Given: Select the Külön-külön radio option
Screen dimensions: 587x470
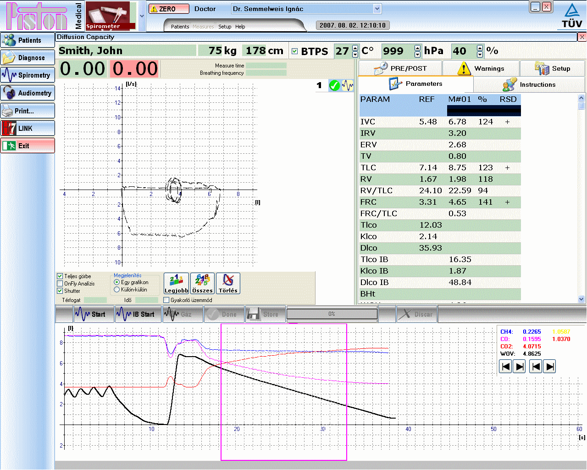Looking at the screenshot, I should 116,290.
